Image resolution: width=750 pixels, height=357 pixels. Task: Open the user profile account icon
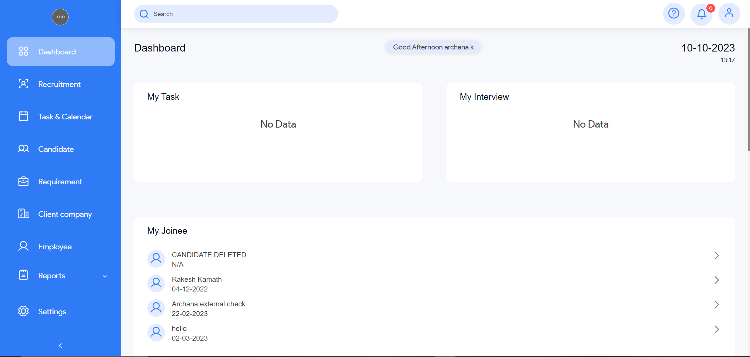click(x=729, y=13)
